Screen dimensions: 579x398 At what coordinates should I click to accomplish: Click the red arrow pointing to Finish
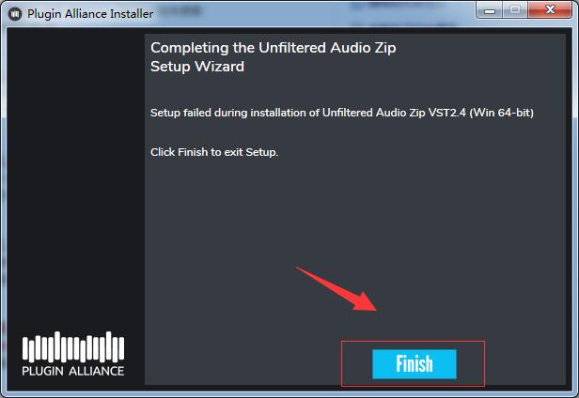(x=336, y=288)
